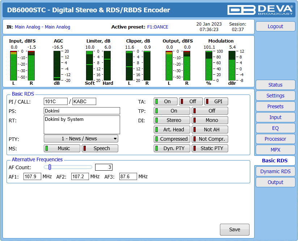Click the Output right channel meter
298x241 pixels.
[187, 66]
